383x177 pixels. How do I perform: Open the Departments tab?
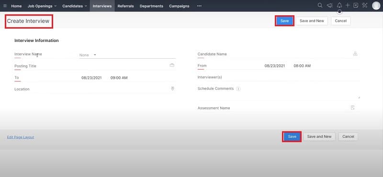151,6
